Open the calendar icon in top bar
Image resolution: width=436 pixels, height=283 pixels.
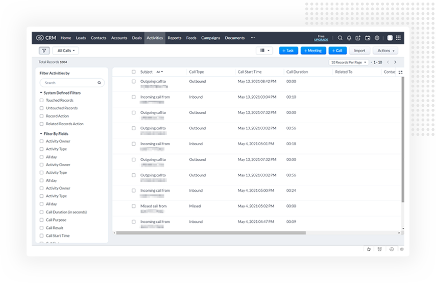[367, 38]
